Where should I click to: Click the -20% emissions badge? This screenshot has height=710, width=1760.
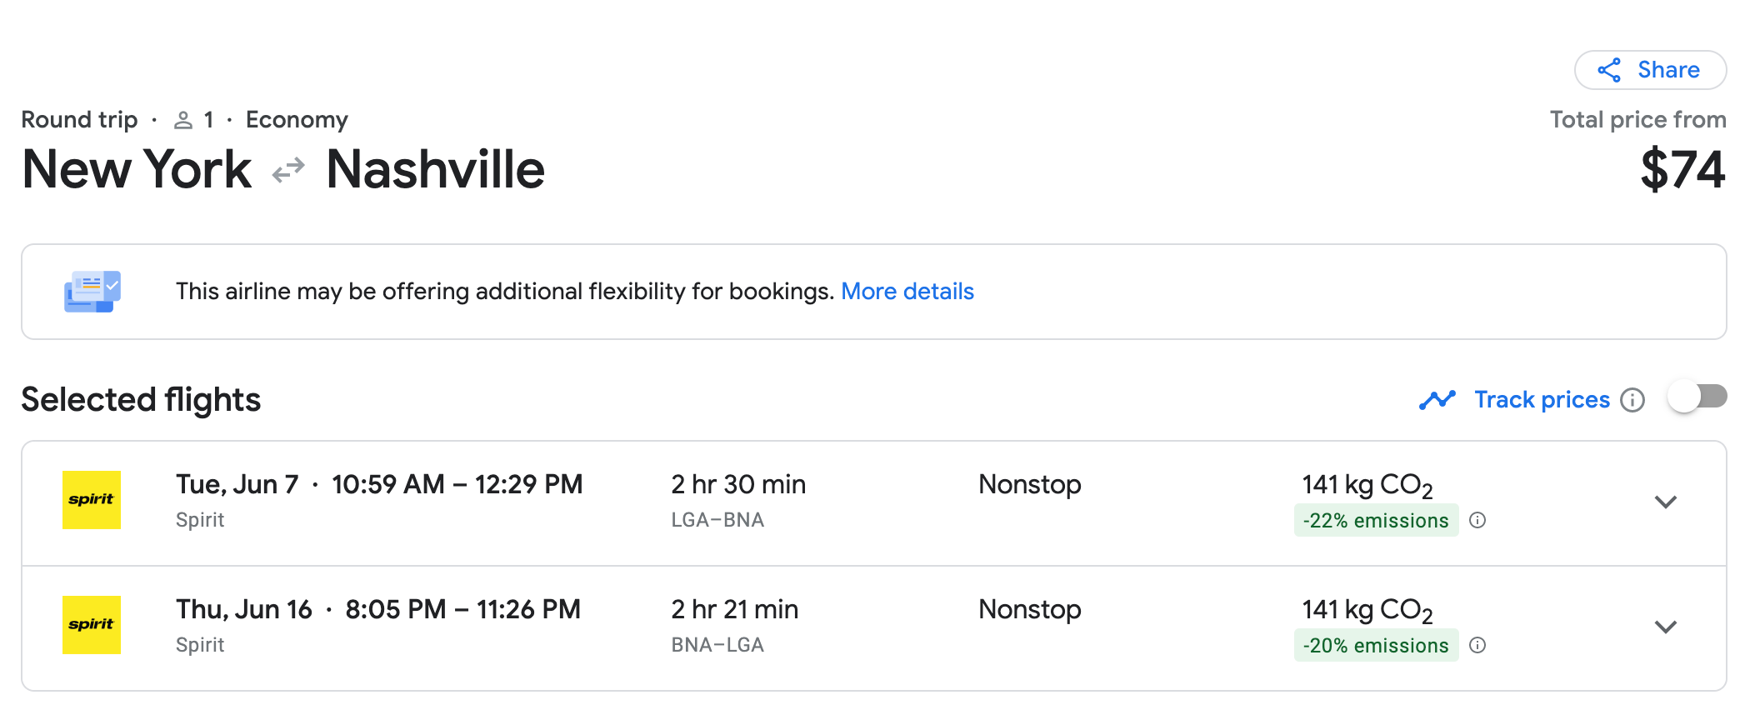point(1376,646)
